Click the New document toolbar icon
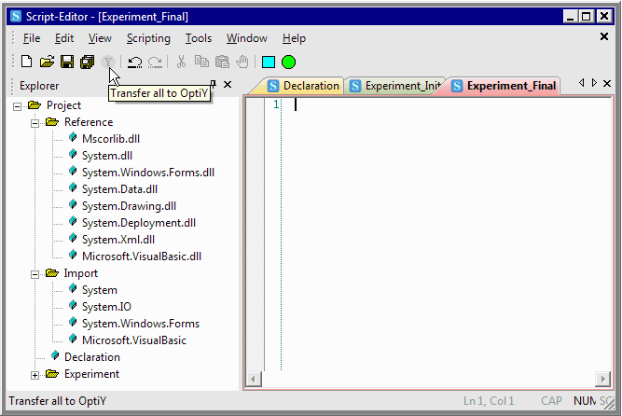This screenshot has height=416, width=622. coord(26,62)
